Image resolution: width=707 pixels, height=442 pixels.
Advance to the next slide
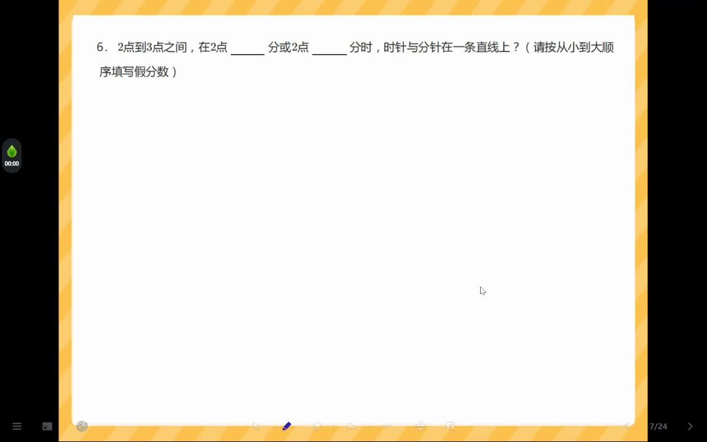point(690,426)
